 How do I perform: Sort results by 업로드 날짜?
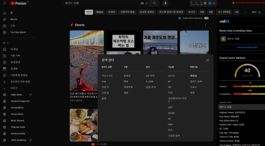click(x=196, y=81)
